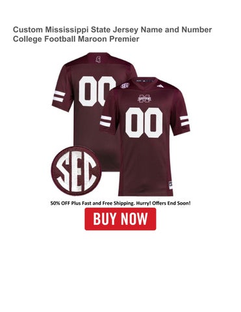Click the front maroon jersey image

coord(145,136)
